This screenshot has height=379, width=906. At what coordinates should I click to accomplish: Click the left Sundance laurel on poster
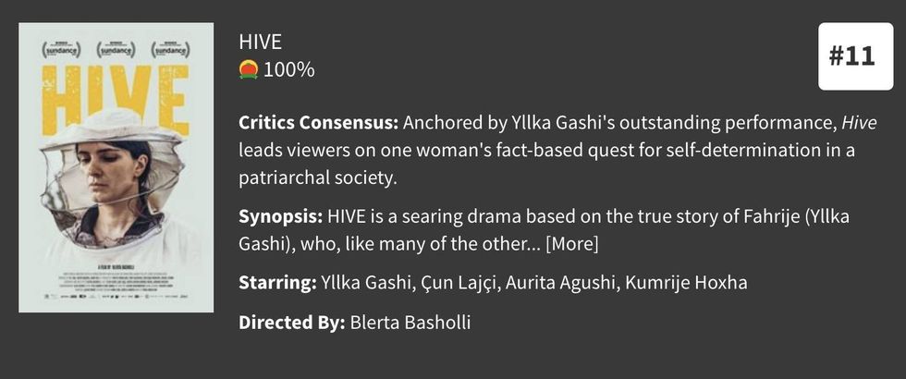[x=61, y=47]
